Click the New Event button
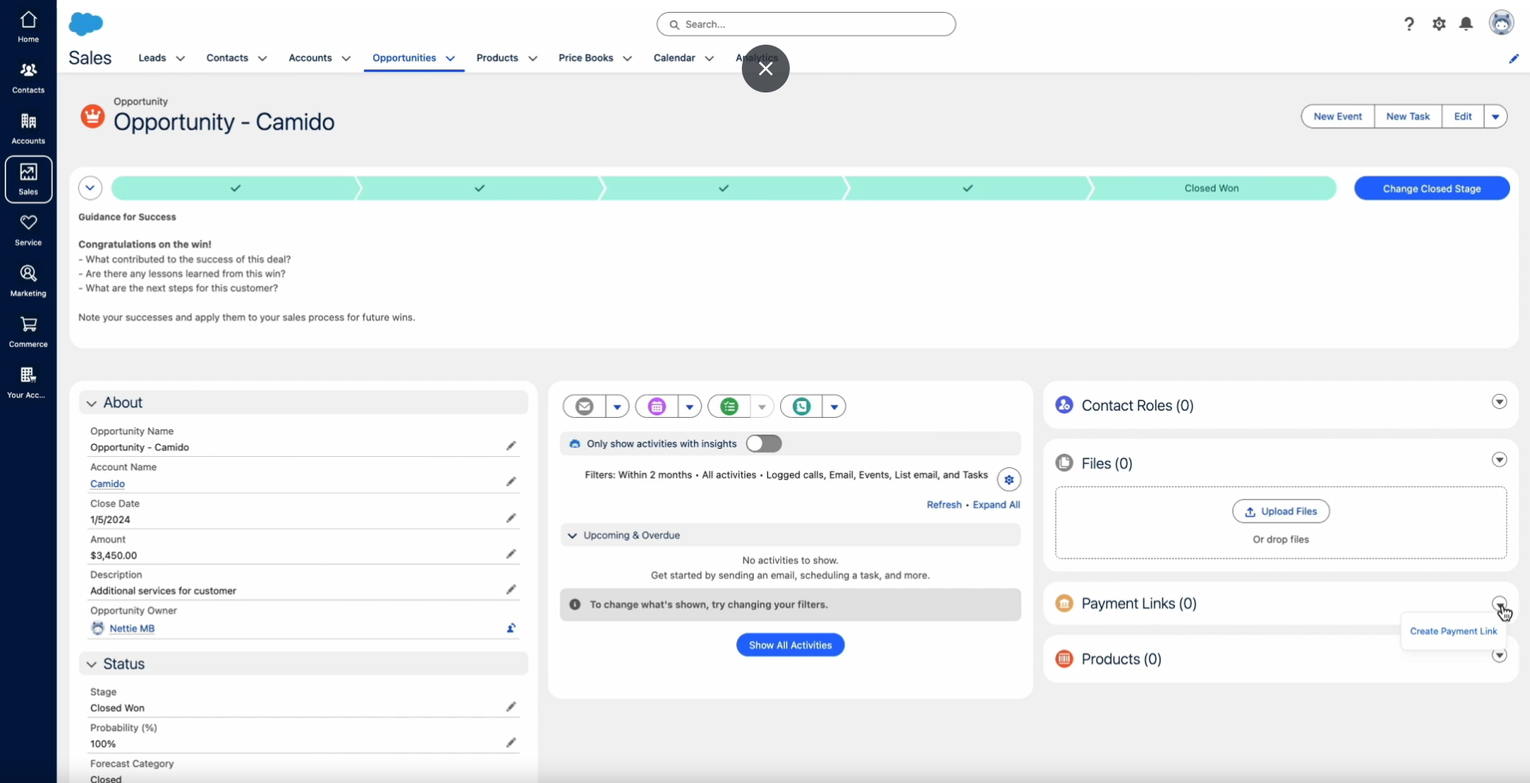Image resolution: width=1530 pixels, height=783 pixels. click(x=1338, y=116)
